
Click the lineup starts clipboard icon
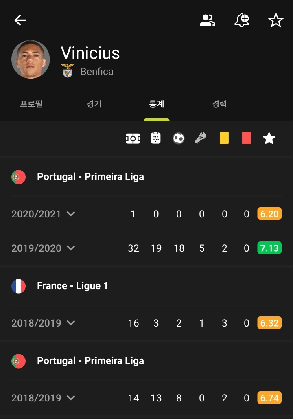click(155, 138)
